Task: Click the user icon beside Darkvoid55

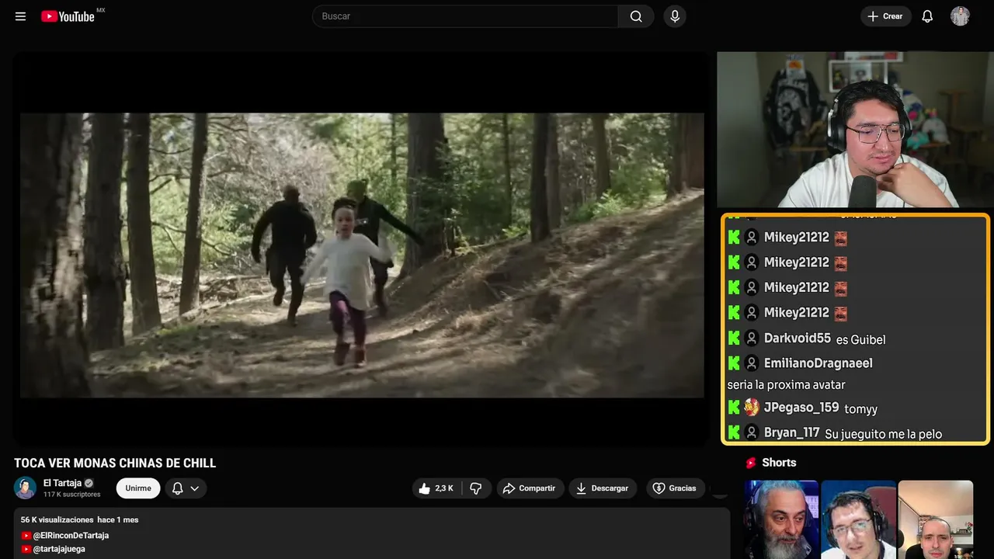Action: [751, 338]
